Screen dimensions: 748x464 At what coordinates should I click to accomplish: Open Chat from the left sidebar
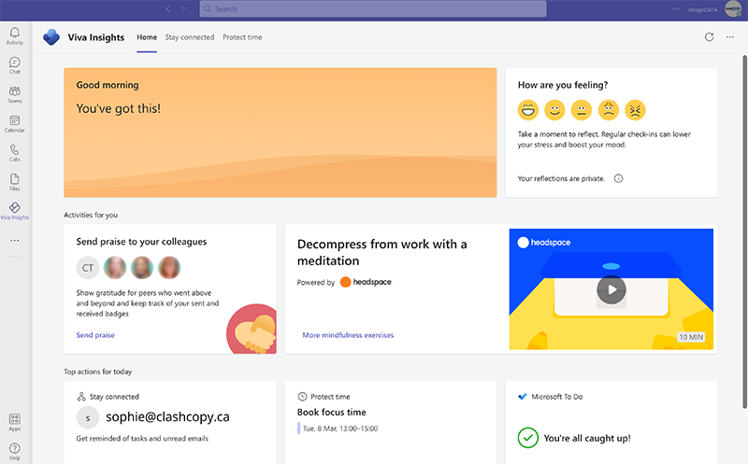[x=14, y=65]
